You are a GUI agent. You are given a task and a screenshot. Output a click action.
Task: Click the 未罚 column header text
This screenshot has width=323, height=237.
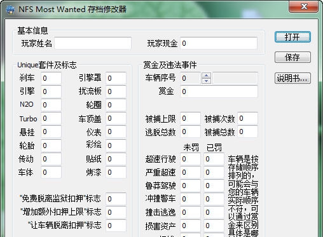tap(191, 147)
